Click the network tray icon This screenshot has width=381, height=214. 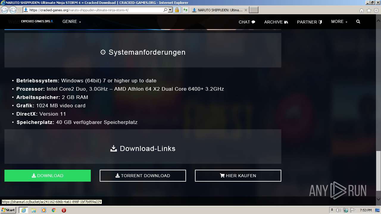[346, 210]
